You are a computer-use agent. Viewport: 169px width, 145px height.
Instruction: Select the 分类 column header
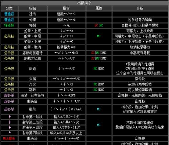(9, 8)
